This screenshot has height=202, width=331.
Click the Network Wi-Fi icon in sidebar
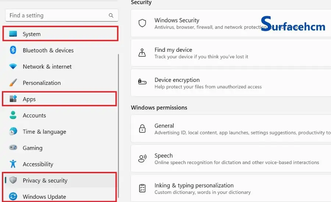(13, 66)
